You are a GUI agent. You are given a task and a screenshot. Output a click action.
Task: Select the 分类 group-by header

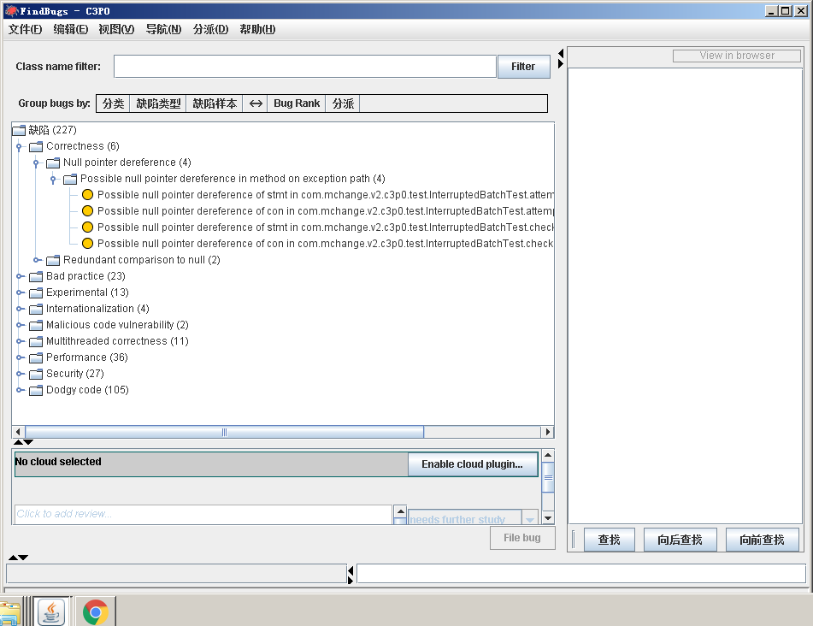(113, 103)
